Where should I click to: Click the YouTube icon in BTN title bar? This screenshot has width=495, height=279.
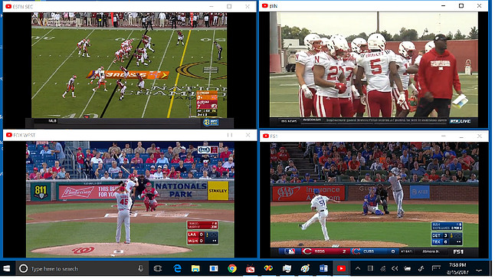coord(265,5)
